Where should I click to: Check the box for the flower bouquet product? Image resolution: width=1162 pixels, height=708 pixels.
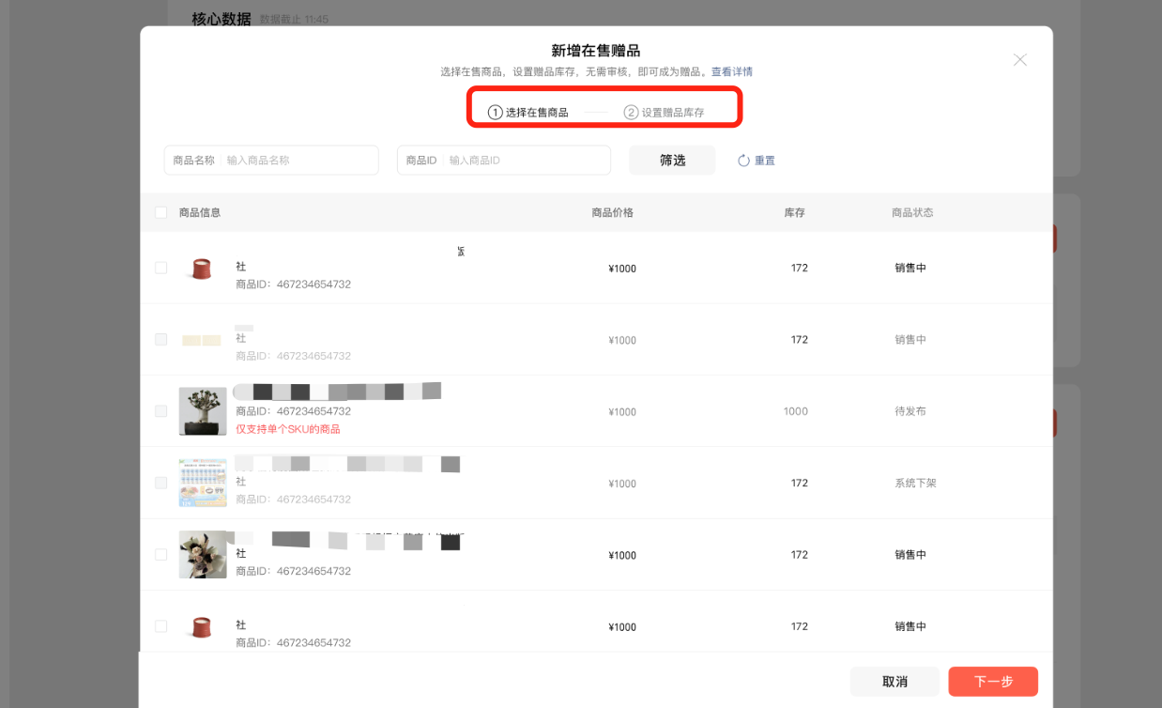161,555
